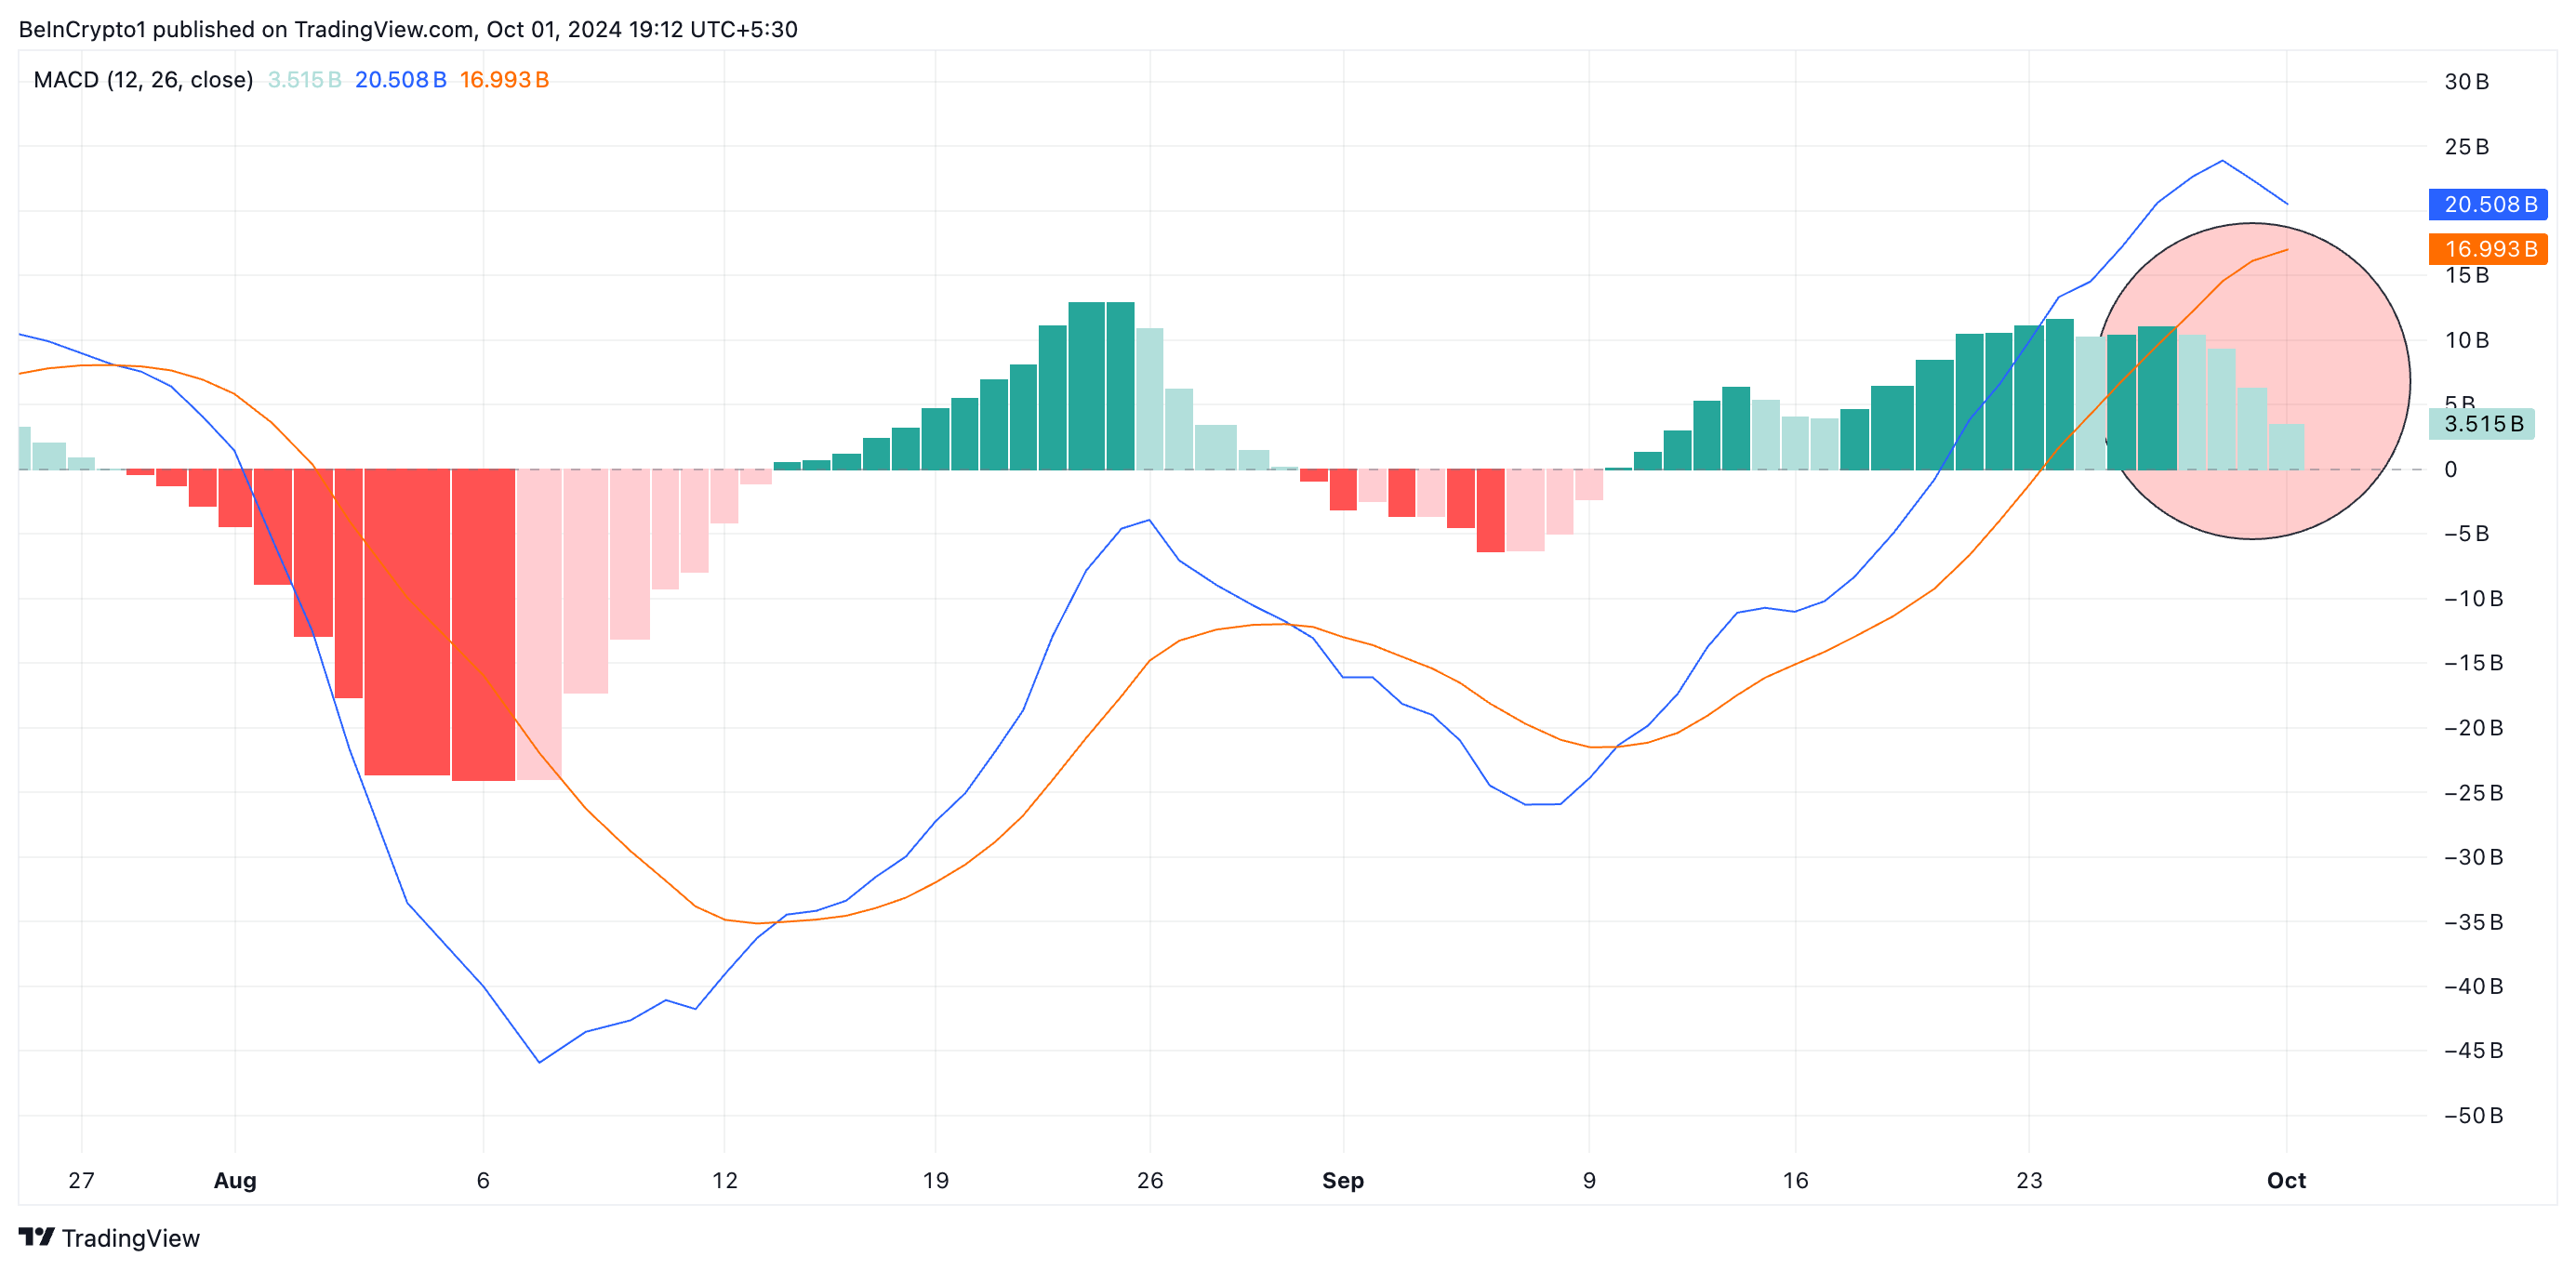2576x1270 pixels.
Task: Click the blue 20.508 B value in the legend
Action: [x=400, y=80]
